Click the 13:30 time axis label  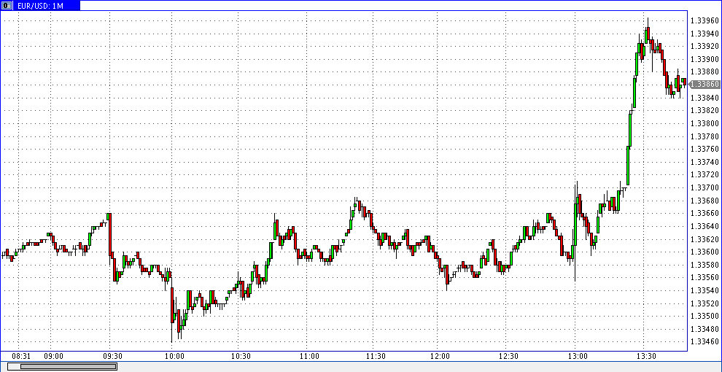pos(646,357)
